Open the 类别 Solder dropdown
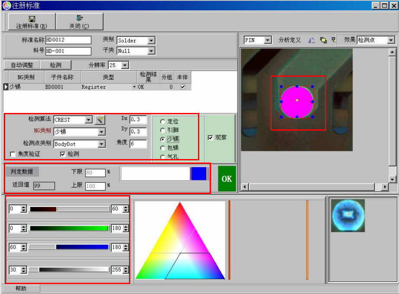The image size is (399, 294). coord(151,41)
